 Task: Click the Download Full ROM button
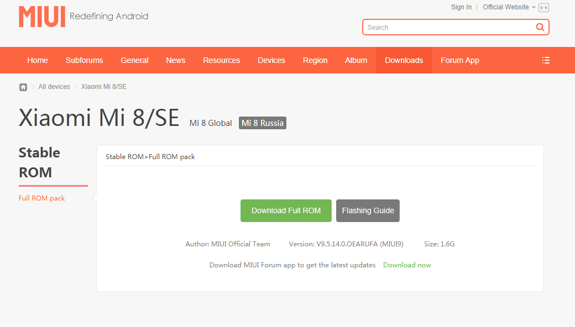click(286, 210)
